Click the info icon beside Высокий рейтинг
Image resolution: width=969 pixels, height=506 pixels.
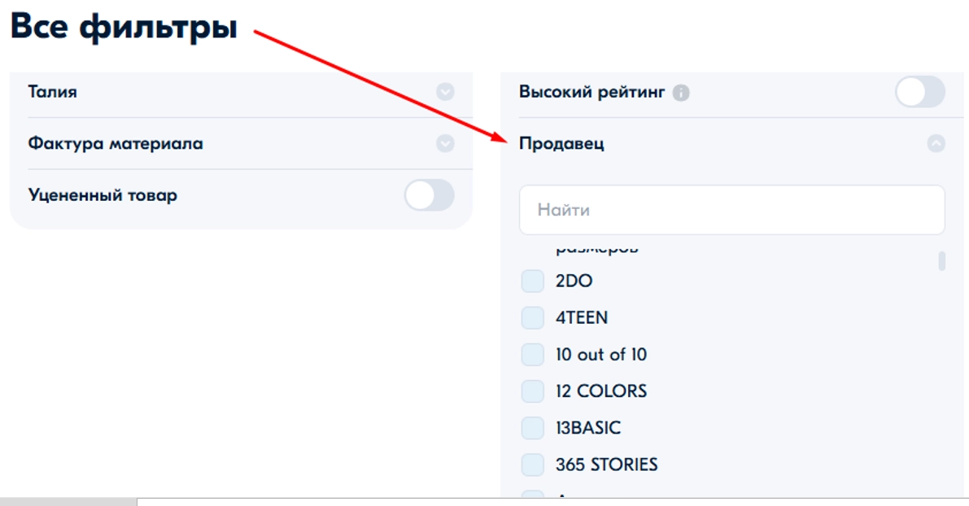[x=682, y=93]
